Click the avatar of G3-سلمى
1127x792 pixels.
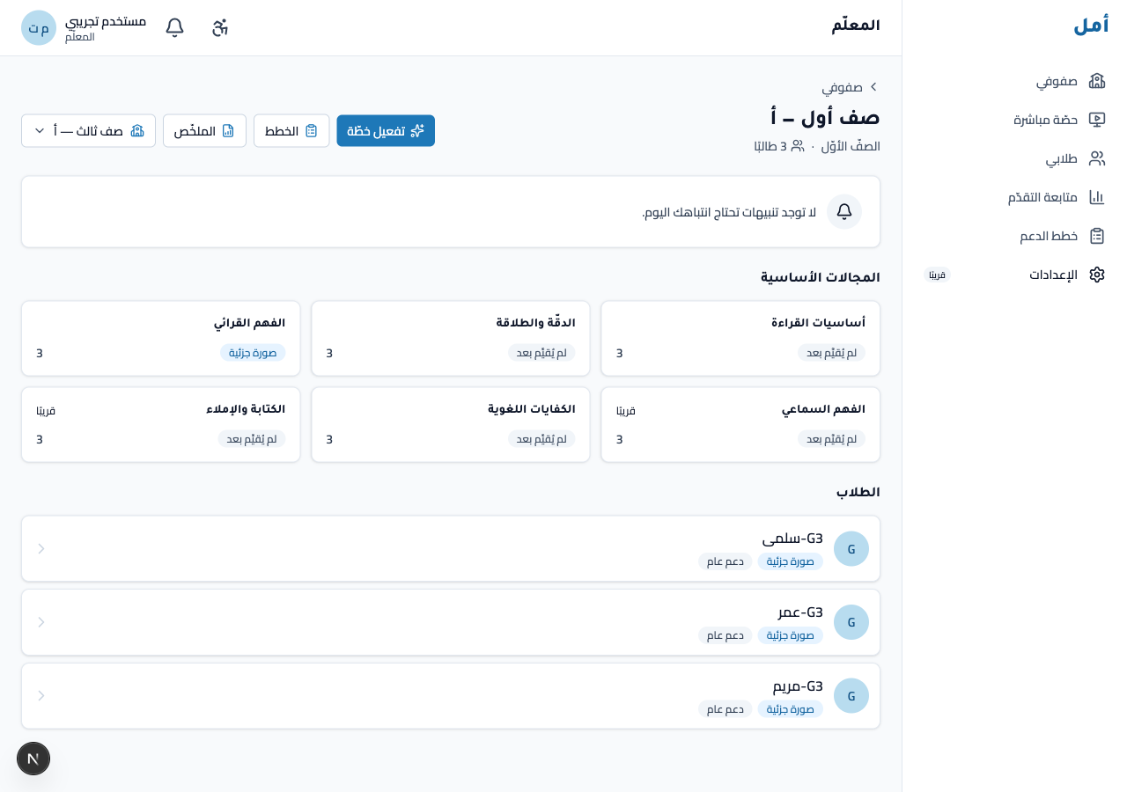[x=851, y=548]
